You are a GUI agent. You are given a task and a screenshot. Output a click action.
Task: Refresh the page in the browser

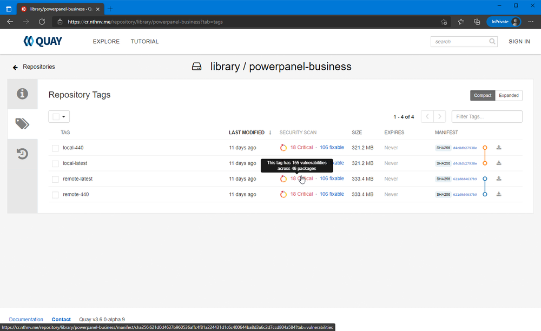pos(42,22)
